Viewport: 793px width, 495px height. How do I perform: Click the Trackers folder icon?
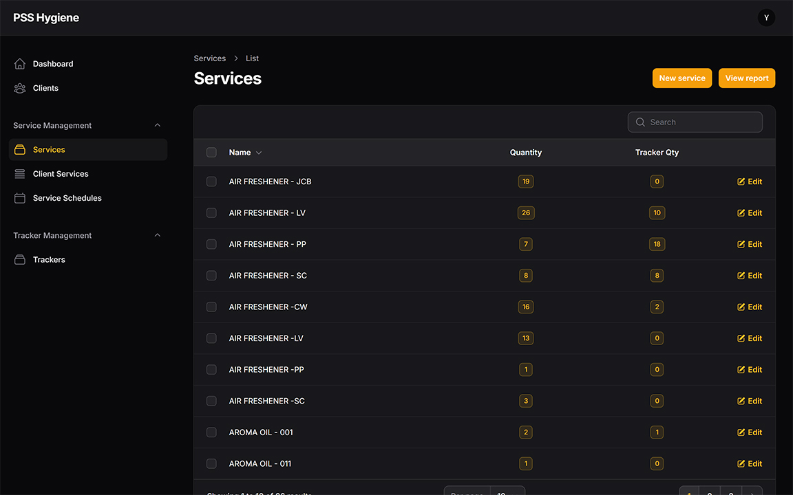(x=20, y=260)
